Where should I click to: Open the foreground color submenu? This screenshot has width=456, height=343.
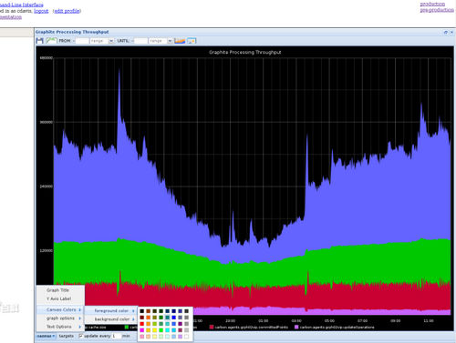click(111, 310)
